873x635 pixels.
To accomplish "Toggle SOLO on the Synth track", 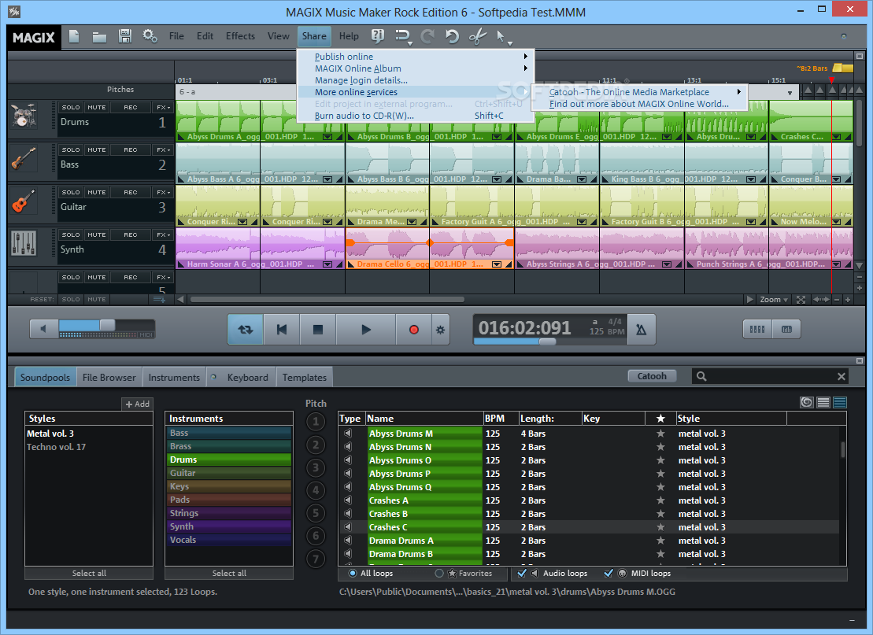I will (x=71, y=234).
